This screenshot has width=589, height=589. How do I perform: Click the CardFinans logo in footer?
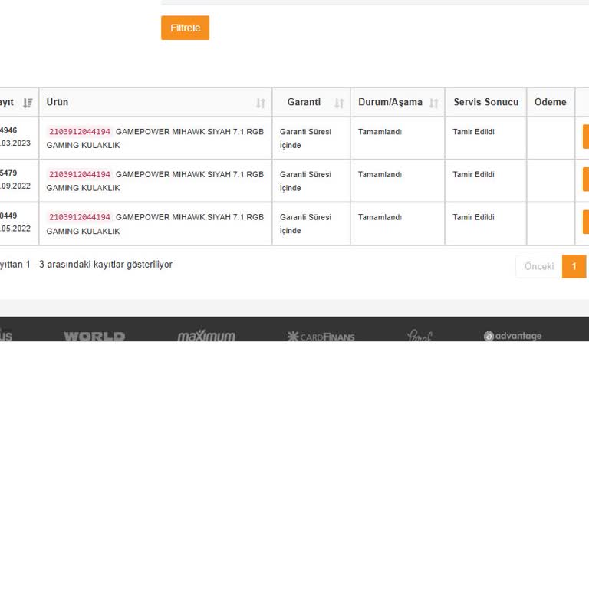click(321, 336)
